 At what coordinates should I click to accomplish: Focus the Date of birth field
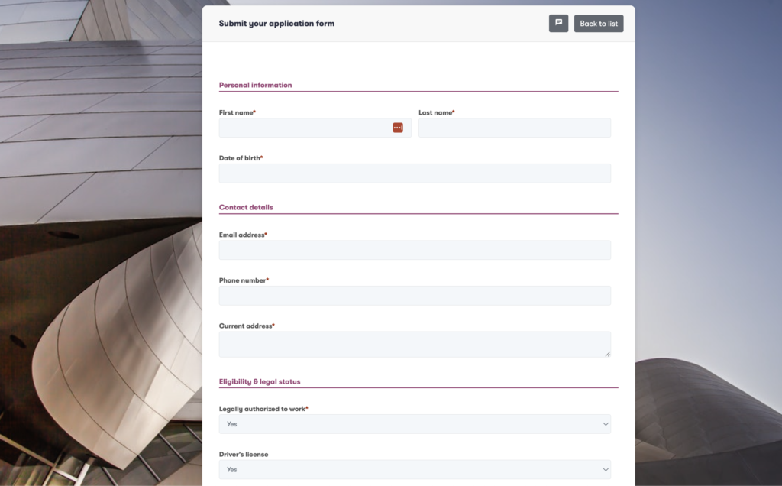415,173
